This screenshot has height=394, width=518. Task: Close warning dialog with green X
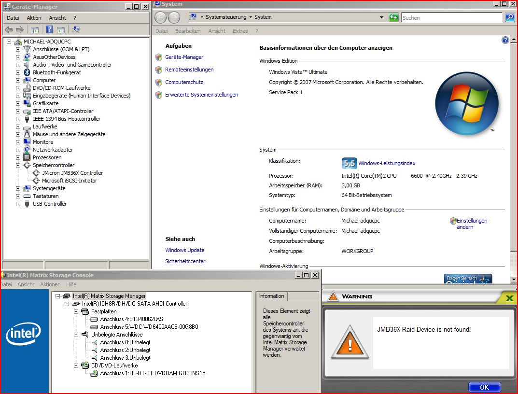pos(509,298)
